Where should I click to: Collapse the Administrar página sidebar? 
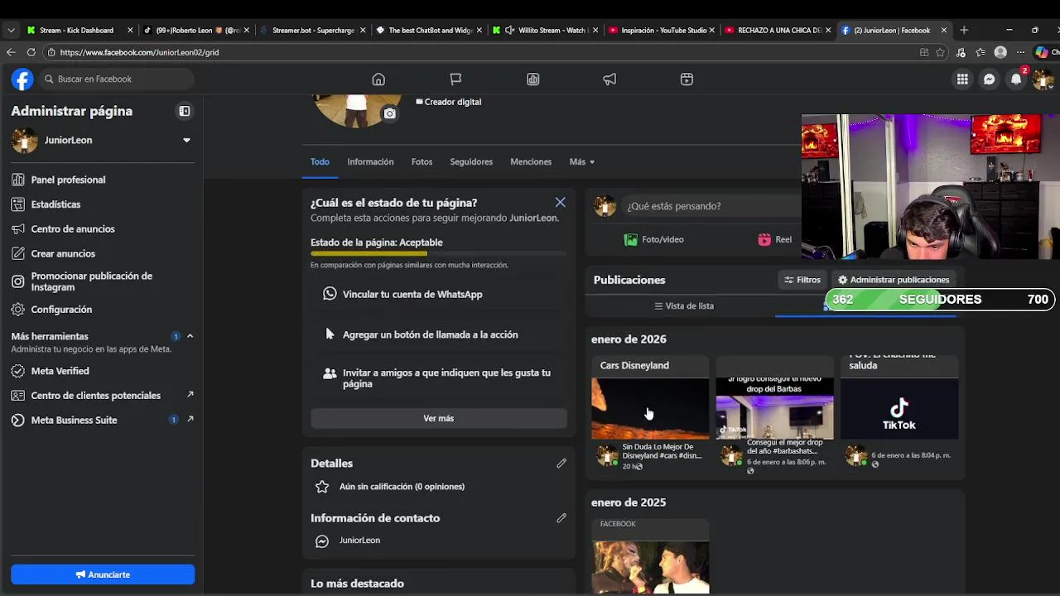pyautogui.click(x=185, y=111)
